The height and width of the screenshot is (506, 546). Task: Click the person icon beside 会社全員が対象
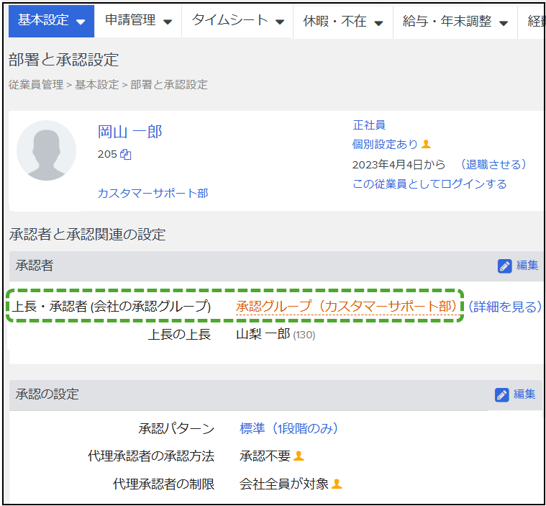[x=337, y=484]
